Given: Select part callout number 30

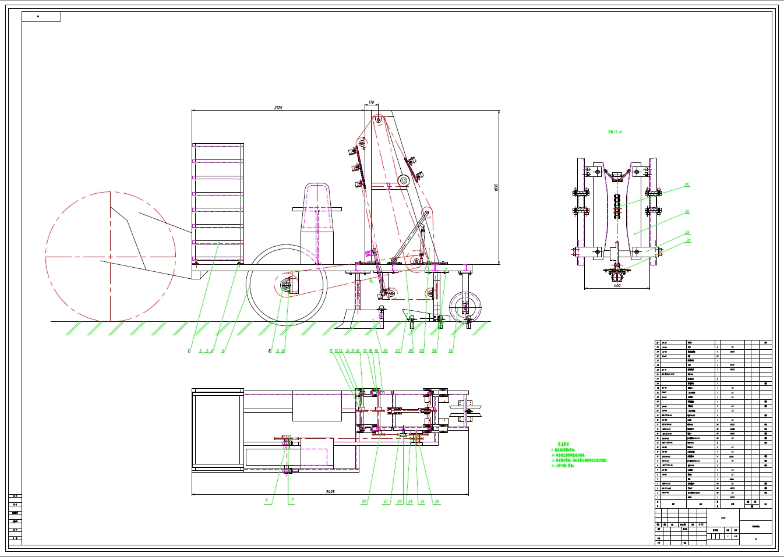Looking at the screenshot, I should [434, 351].
